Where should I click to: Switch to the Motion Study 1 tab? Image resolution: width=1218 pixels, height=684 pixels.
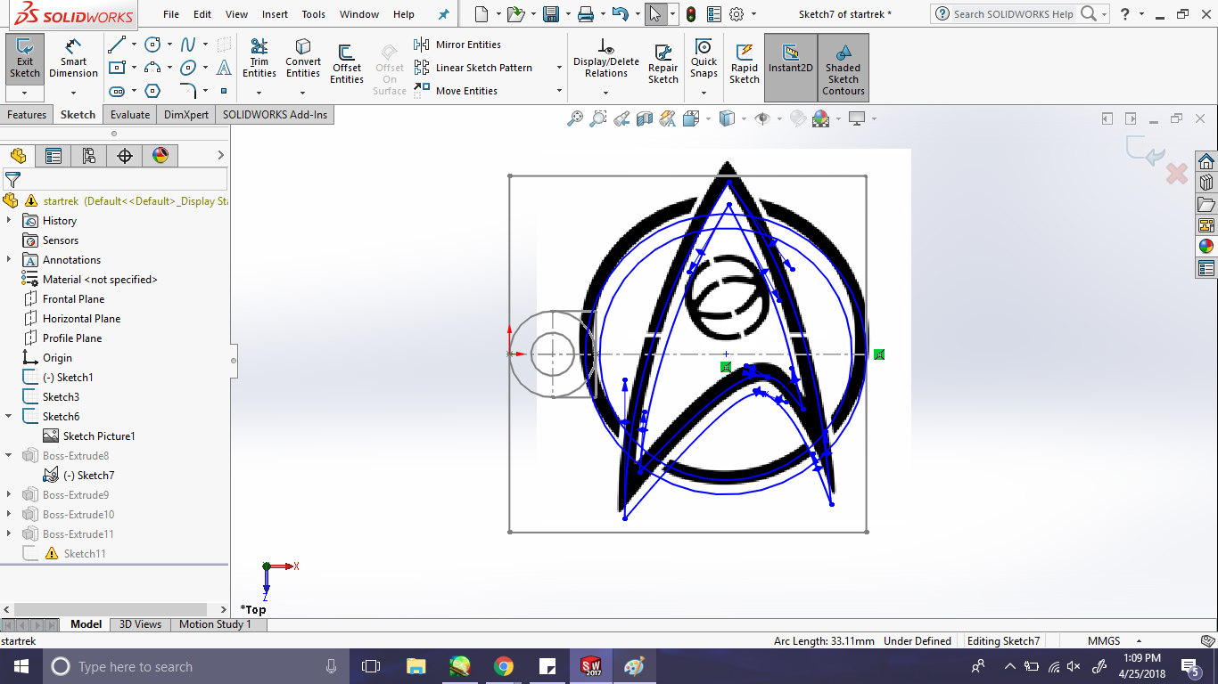(x=215, y=624)
